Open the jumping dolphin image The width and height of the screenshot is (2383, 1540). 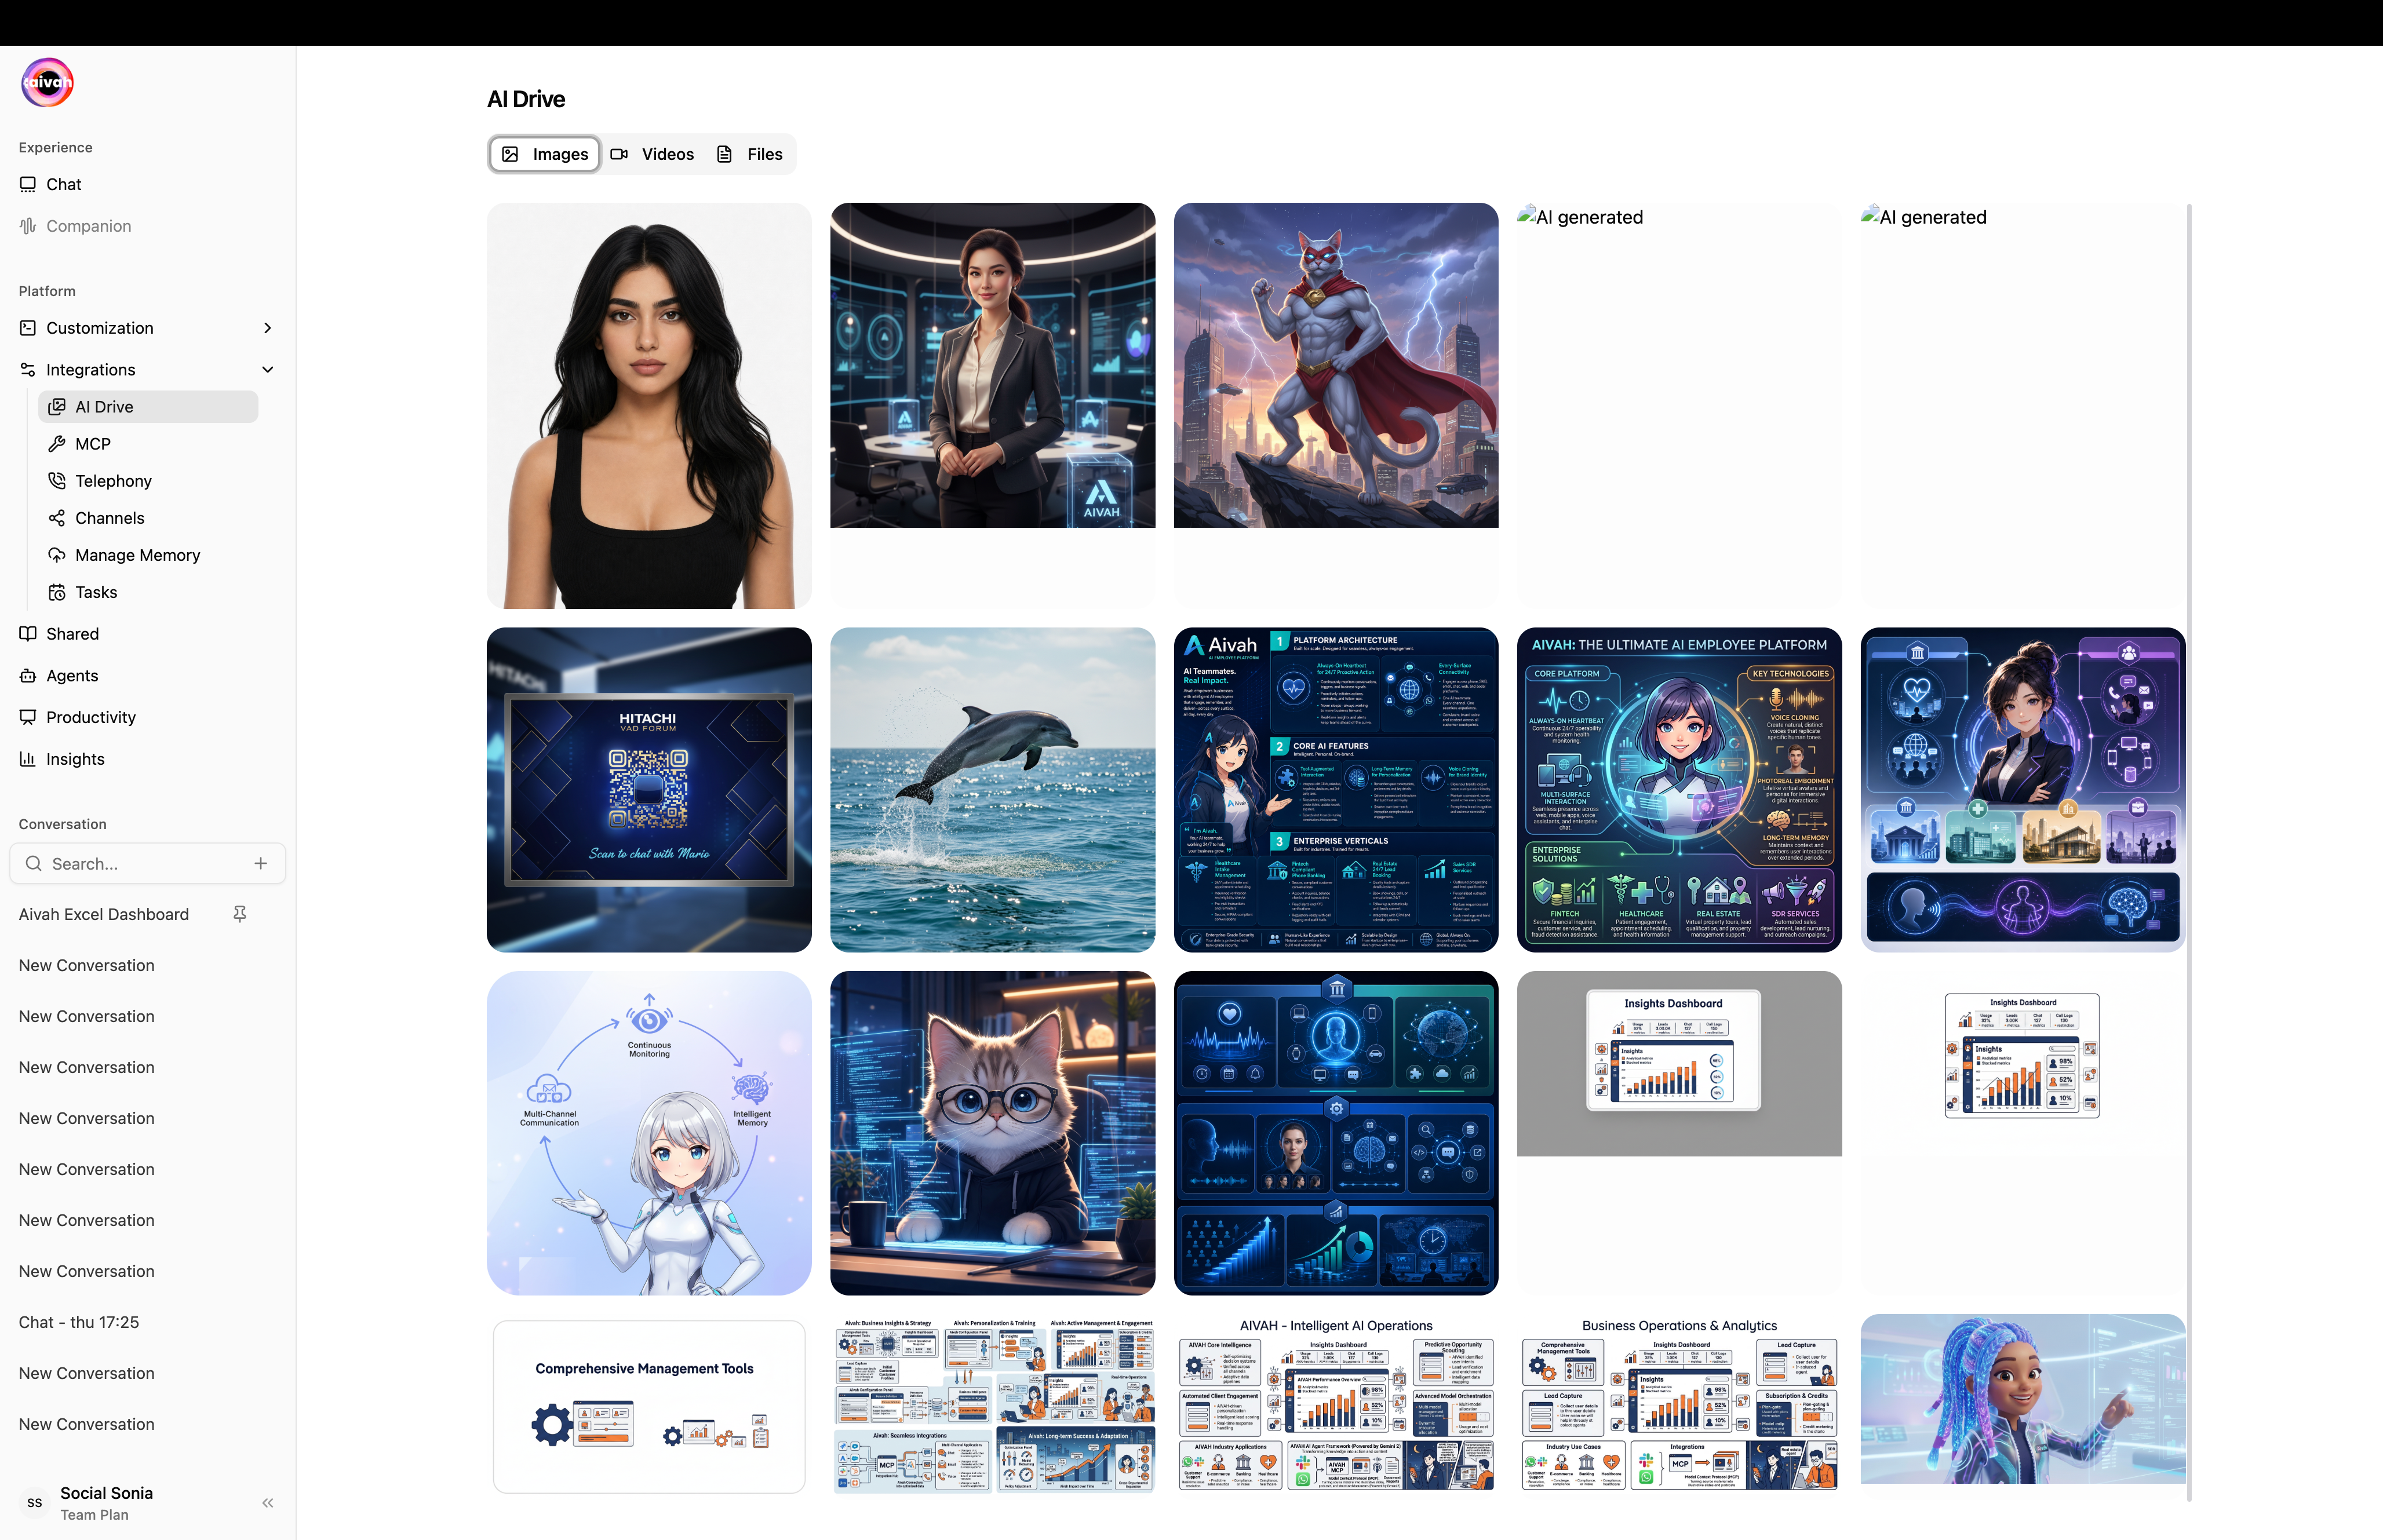click(992, 790)
